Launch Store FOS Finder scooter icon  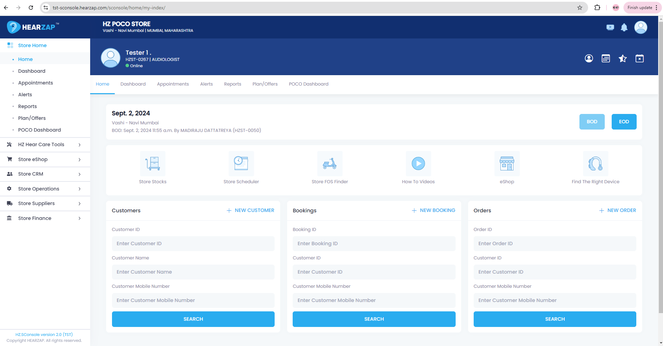point(329,163)
